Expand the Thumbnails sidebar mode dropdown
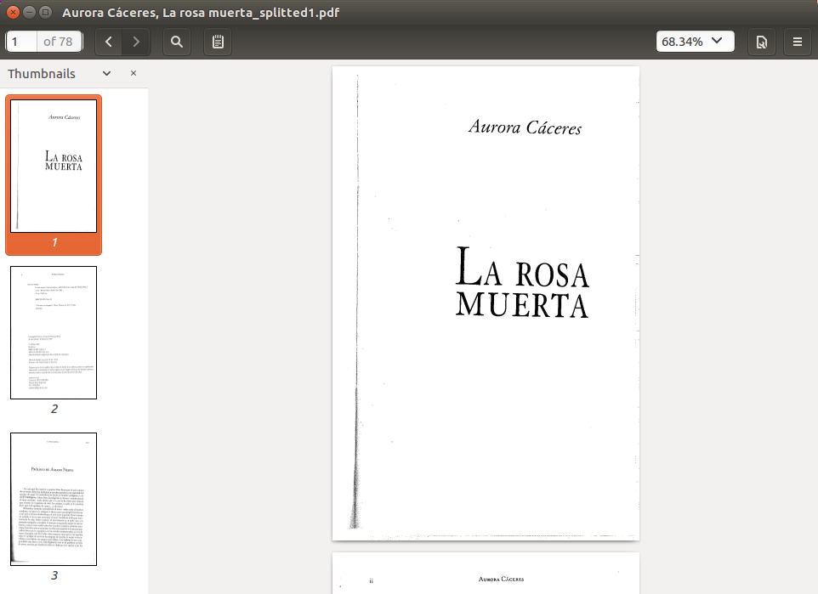Viewport: 818px width, 594px height. pos(106,74)
